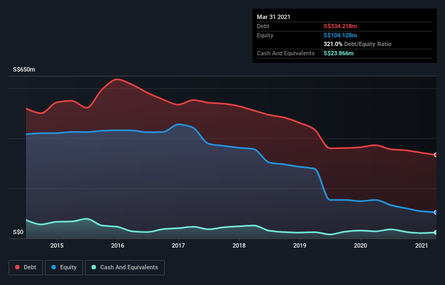Toggle the Debt legend button

click(x=26, y=268)
